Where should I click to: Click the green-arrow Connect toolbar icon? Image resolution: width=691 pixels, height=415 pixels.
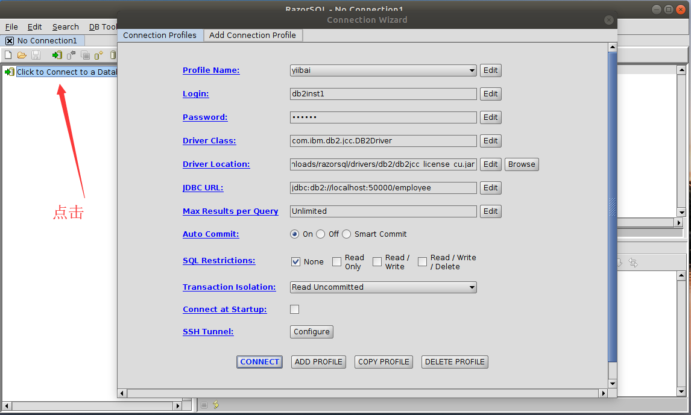coord(57,55)
